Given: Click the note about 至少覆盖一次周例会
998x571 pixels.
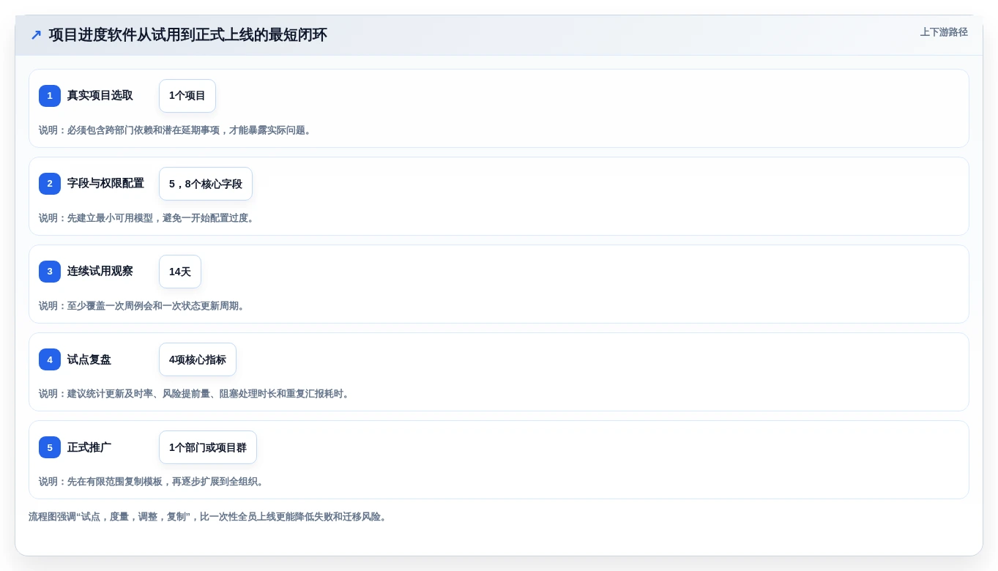Looking at the screenshot, I should [144, 306].
